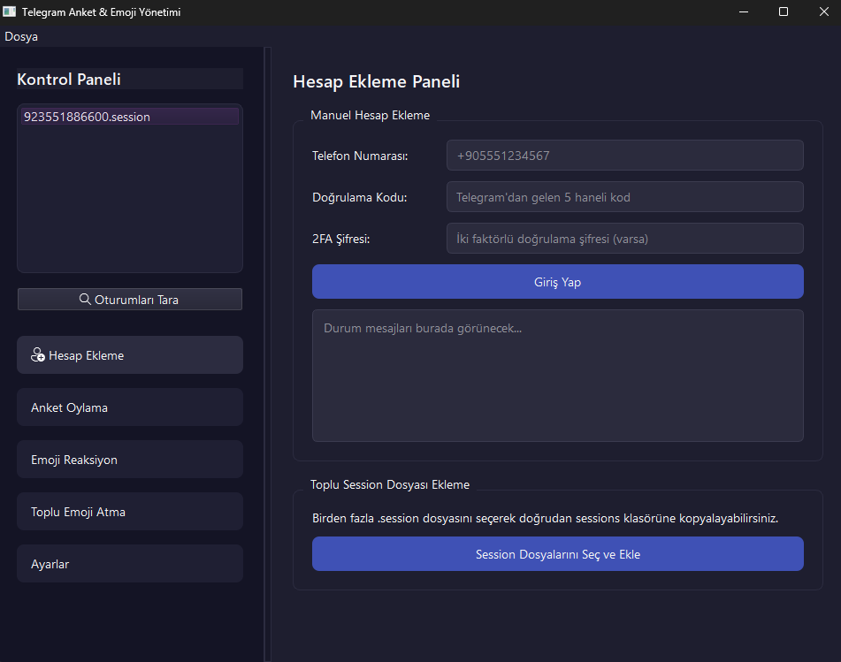
Task: Click the app icon in title bar
Action: point(10,11)
